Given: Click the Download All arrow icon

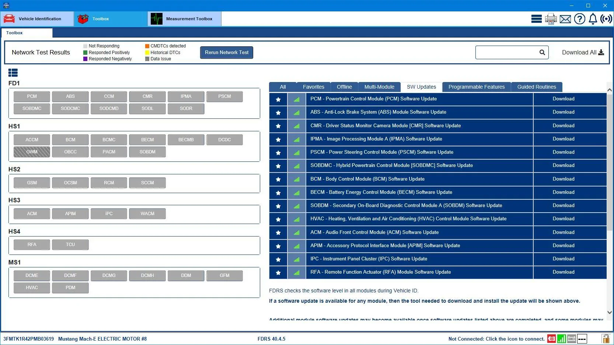Looking at the screenshot, I should 601,52.
